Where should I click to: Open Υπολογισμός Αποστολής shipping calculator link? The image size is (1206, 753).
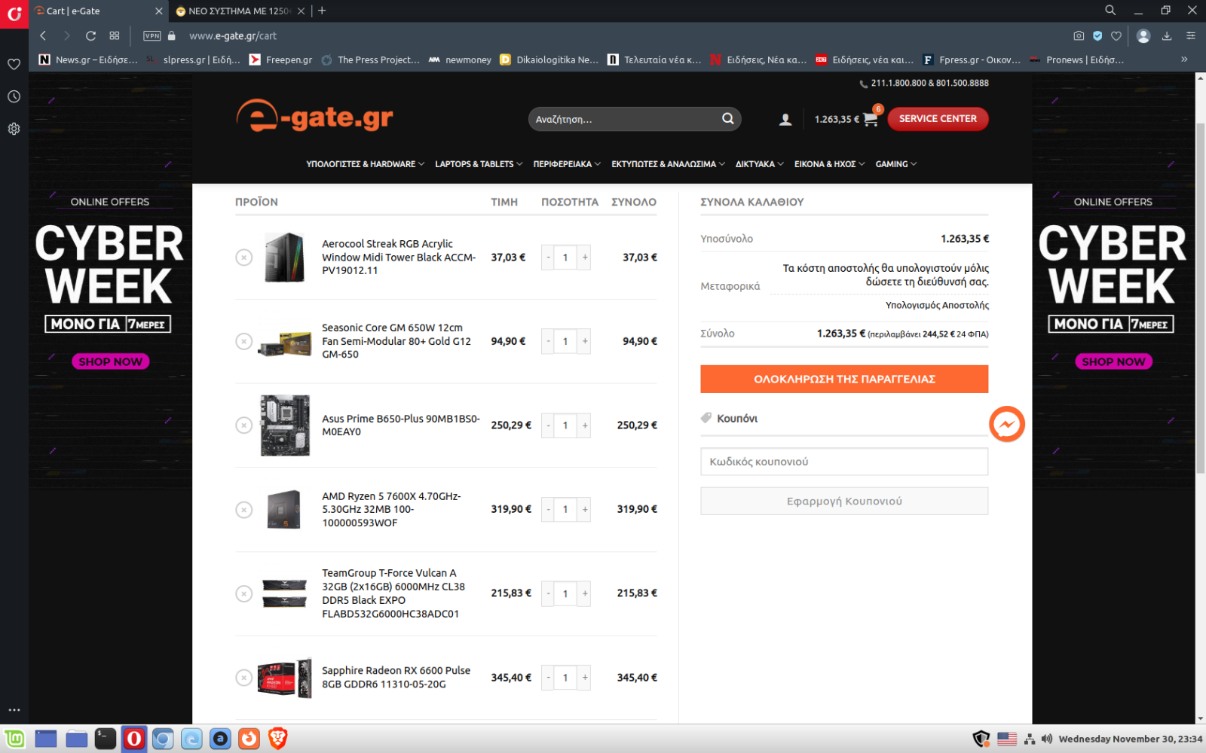(937, 305)
